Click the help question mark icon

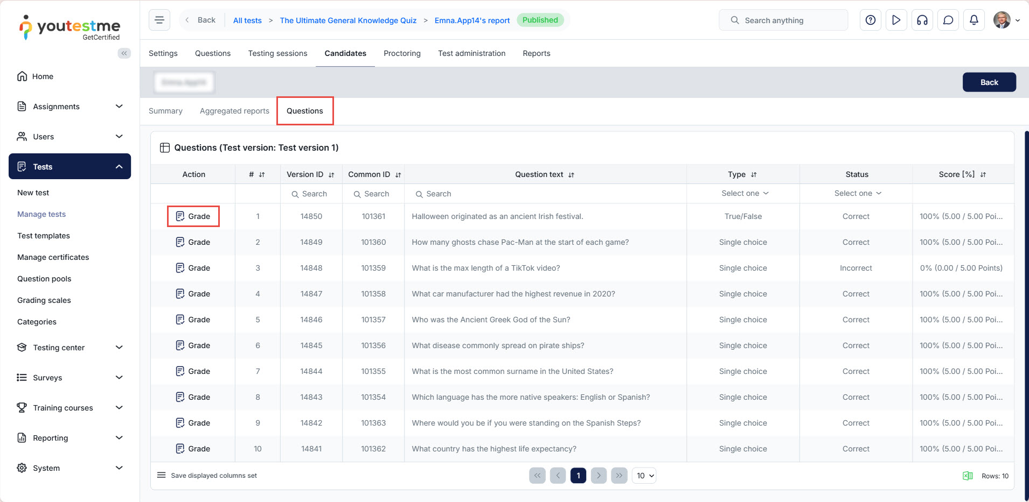[870, 20]
